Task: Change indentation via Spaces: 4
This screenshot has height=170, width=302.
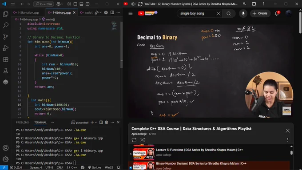Action: pos(36,167)
